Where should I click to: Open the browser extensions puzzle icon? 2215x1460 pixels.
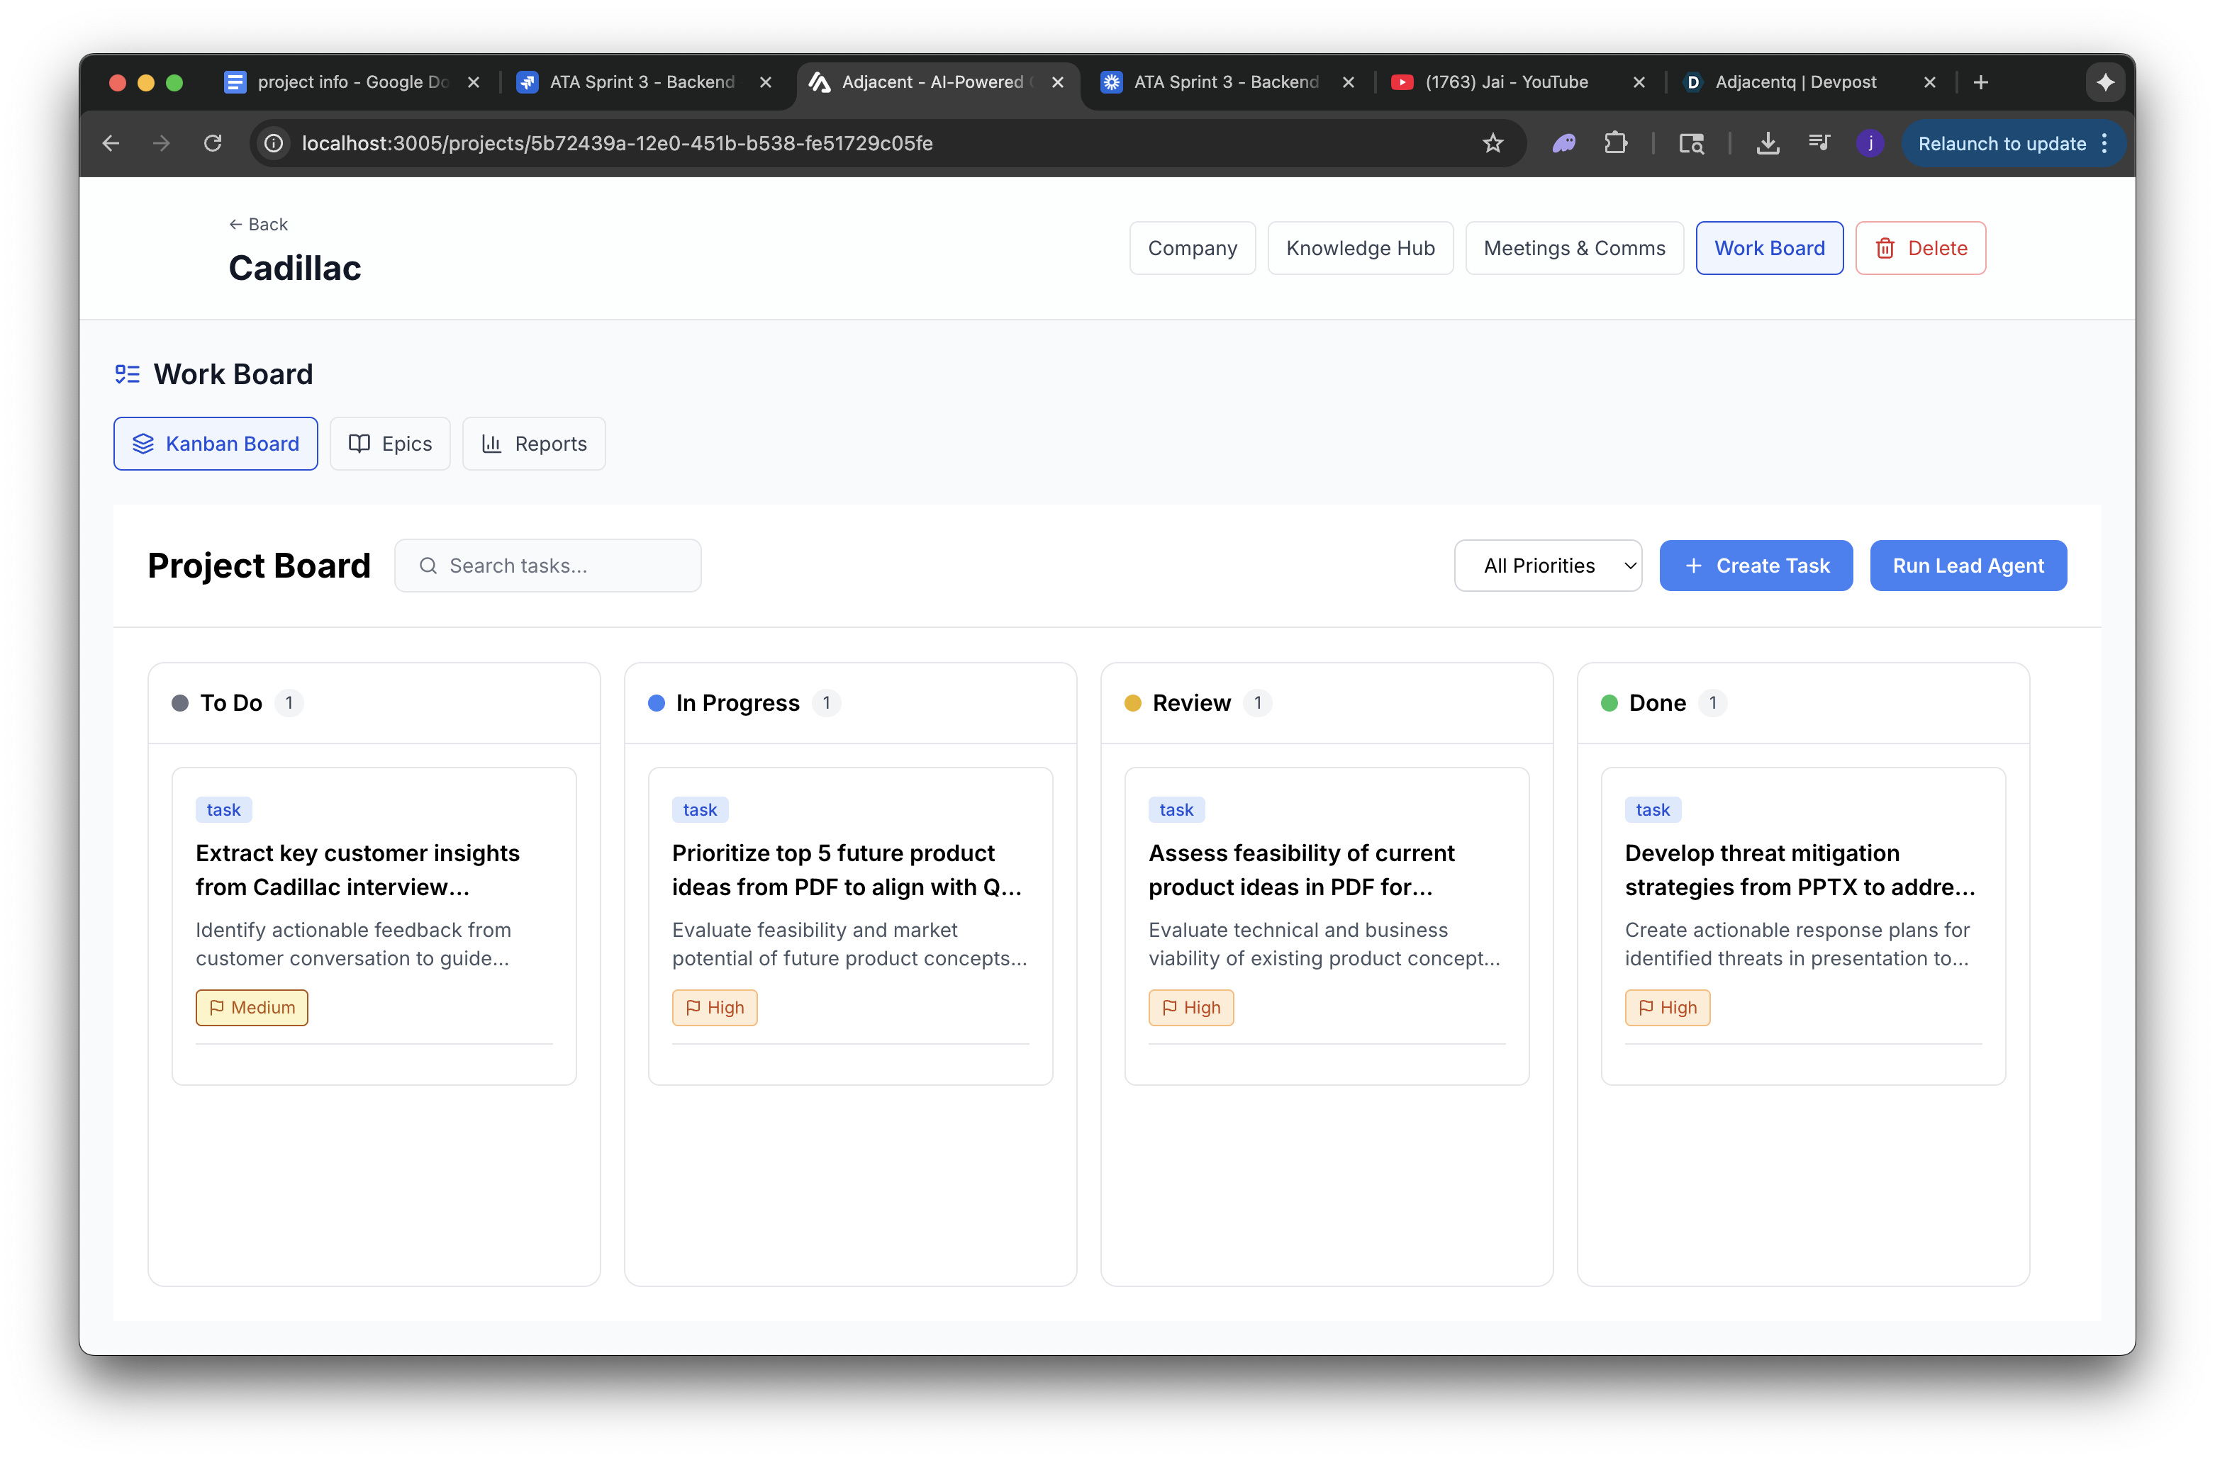tap(1615, 143)
